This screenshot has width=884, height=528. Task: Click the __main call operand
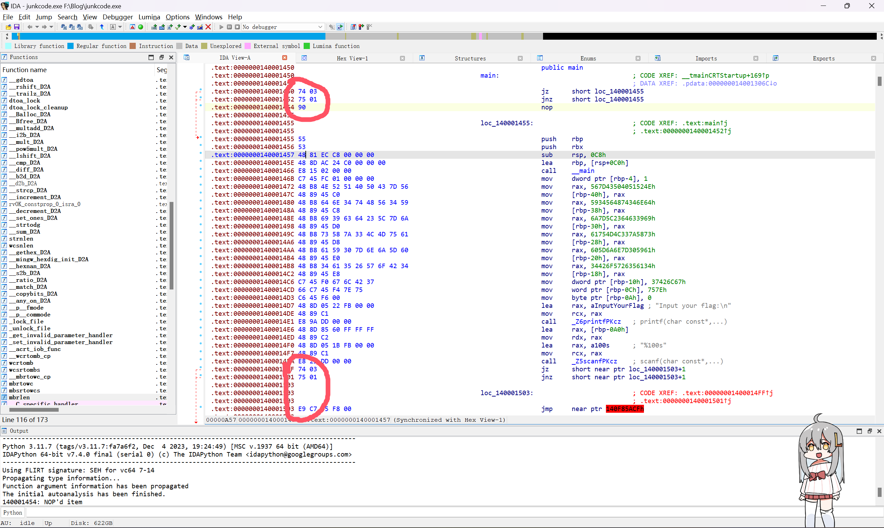[583, 171]
